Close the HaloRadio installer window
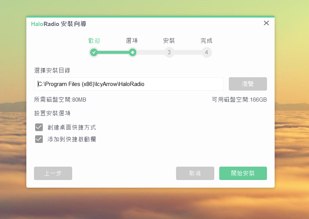 tap(266, 23)
